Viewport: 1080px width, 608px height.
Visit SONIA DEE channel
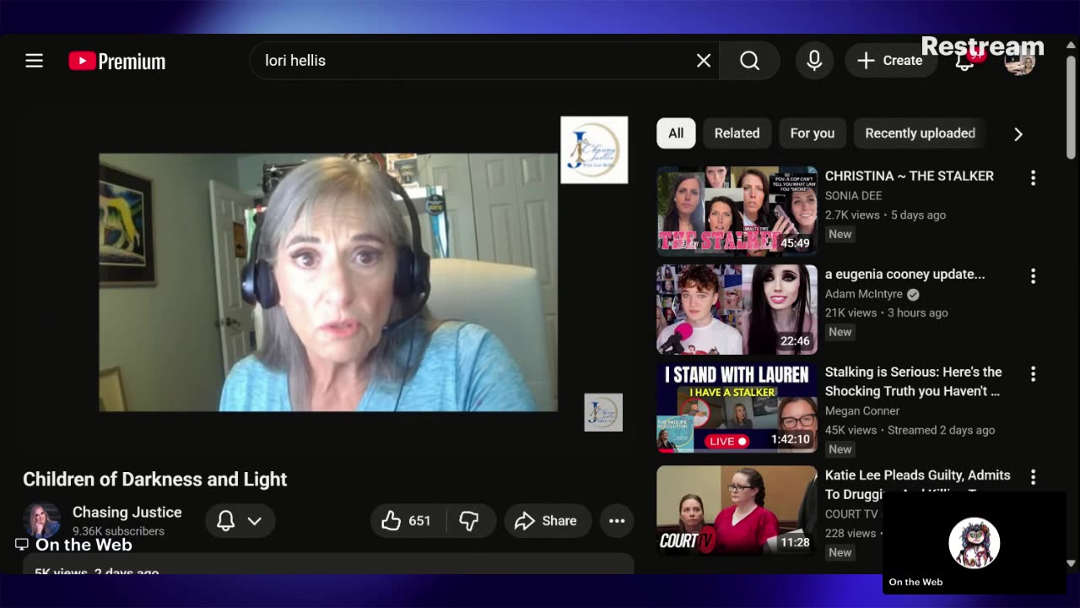[853, 195]
